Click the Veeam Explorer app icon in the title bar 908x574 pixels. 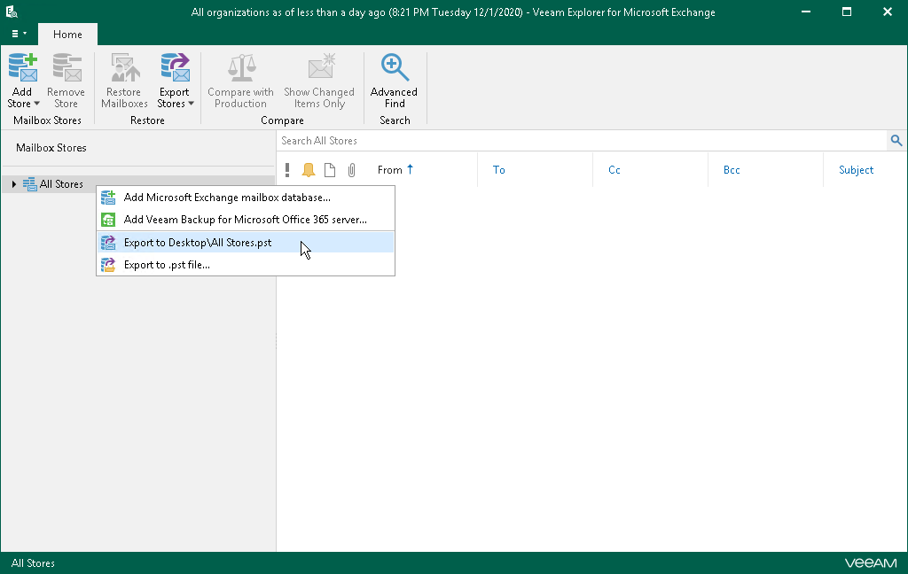12,12
